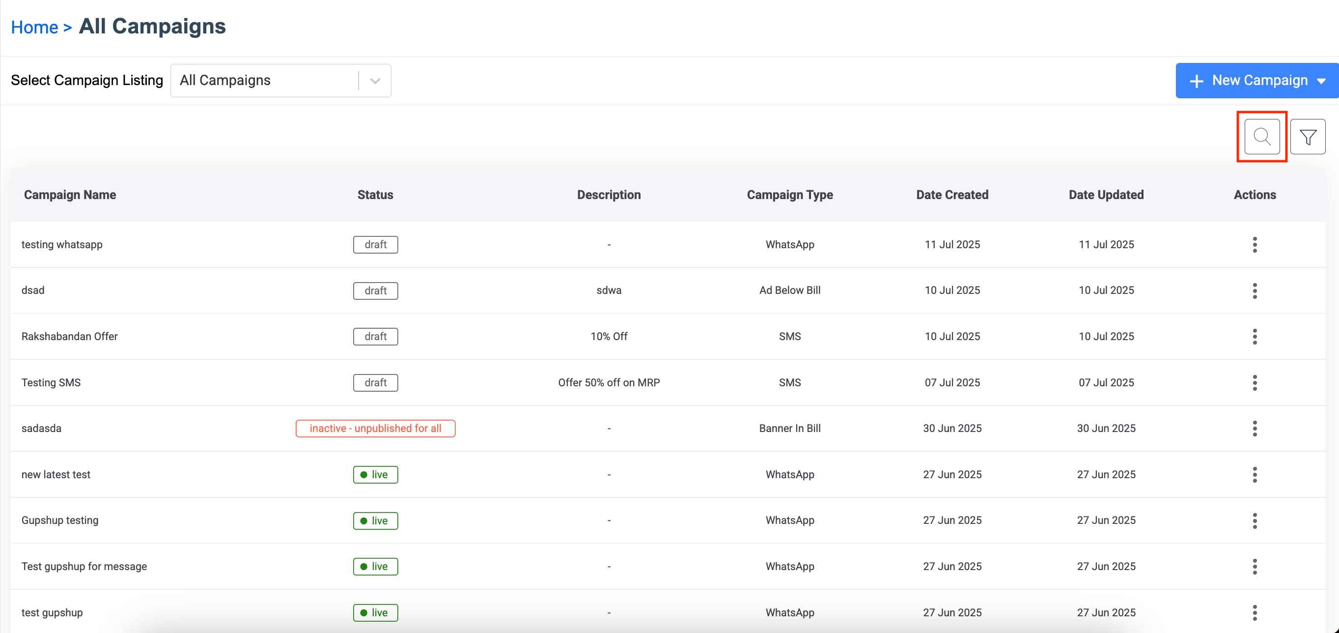The width and height of the screenshot is (1339, 633).
Task: Open New Campaign dropdown arrow
Action: [x=1321, y=81]
